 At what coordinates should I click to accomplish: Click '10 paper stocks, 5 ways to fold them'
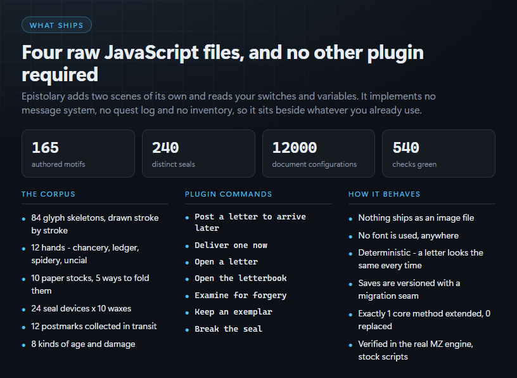pos(90,284)
